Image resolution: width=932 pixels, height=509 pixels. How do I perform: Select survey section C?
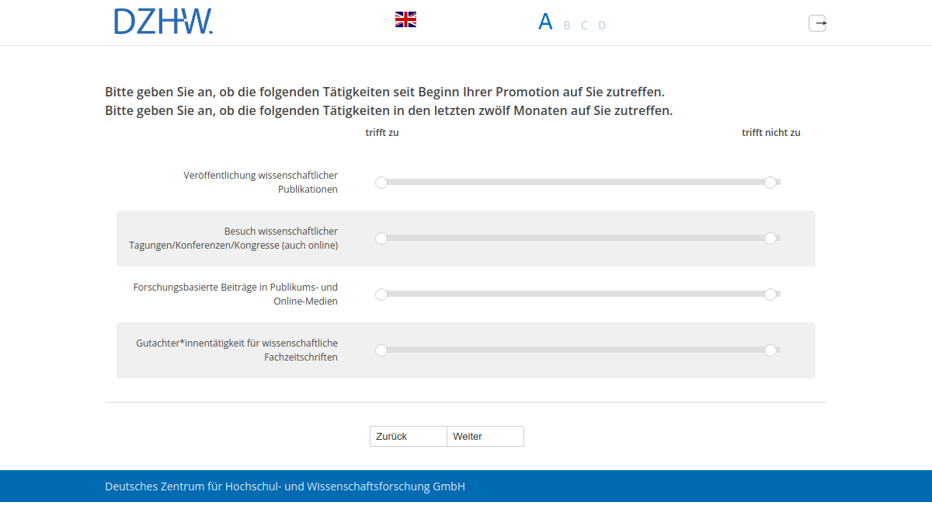(x=584, y=25)
